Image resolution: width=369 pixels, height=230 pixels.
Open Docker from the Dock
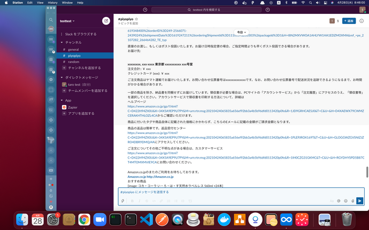224,220
